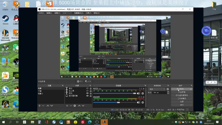Screen dimensions: 222x125
Task: Select the 场景 2 scene
Action: coord(51,94)
